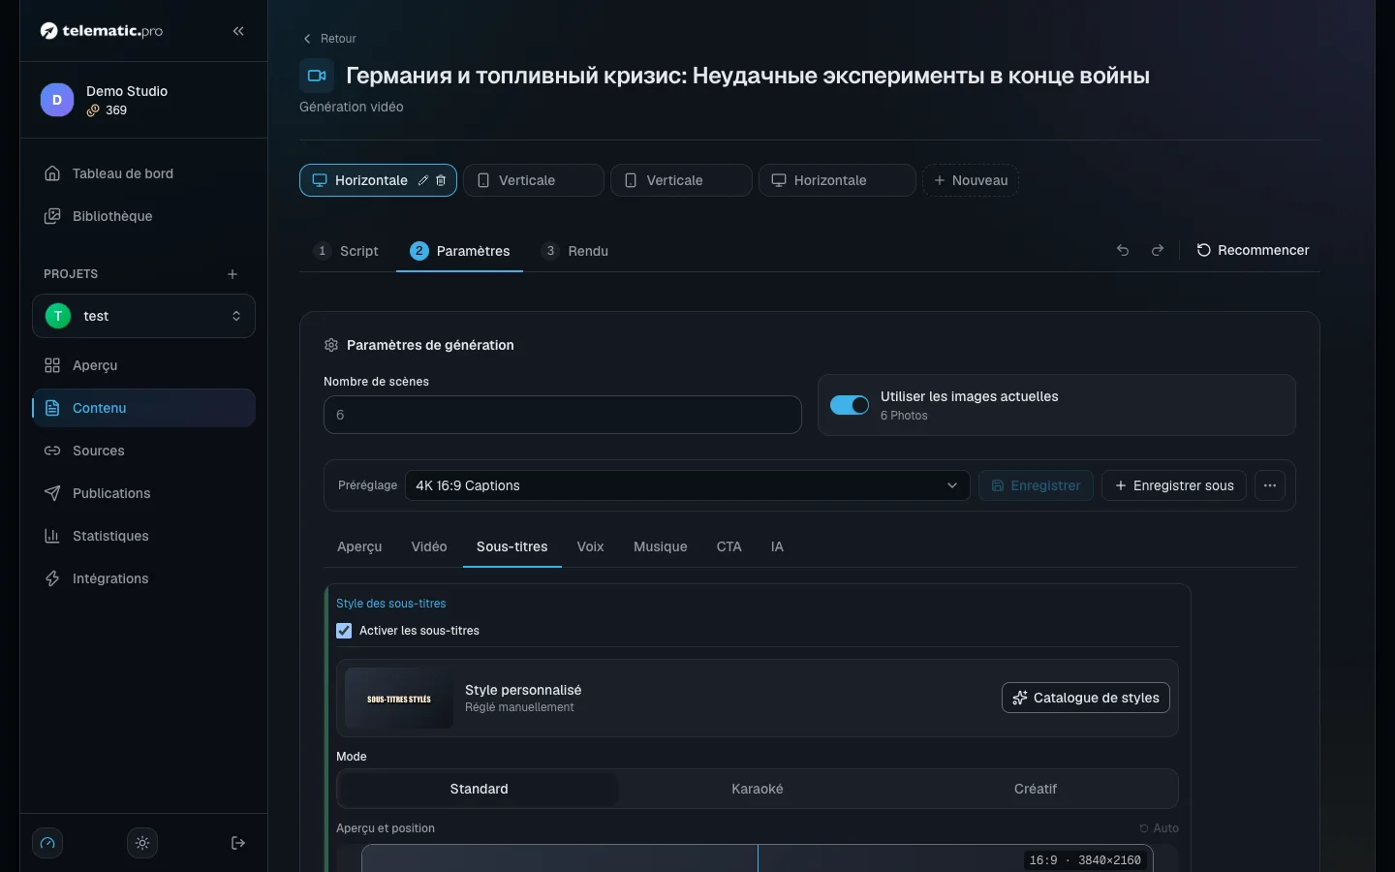1395x872 pixels.
Task: Go to the Rendu step
Action: coord(575,251)
